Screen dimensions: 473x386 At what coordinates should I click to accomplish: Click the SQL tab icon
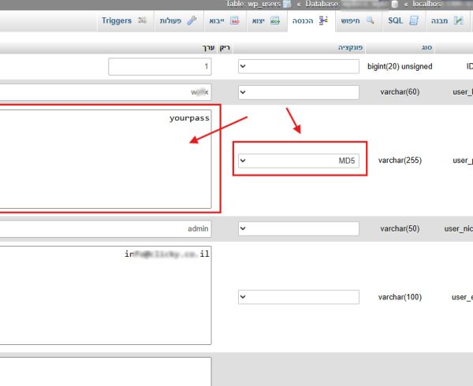point(414,20)
